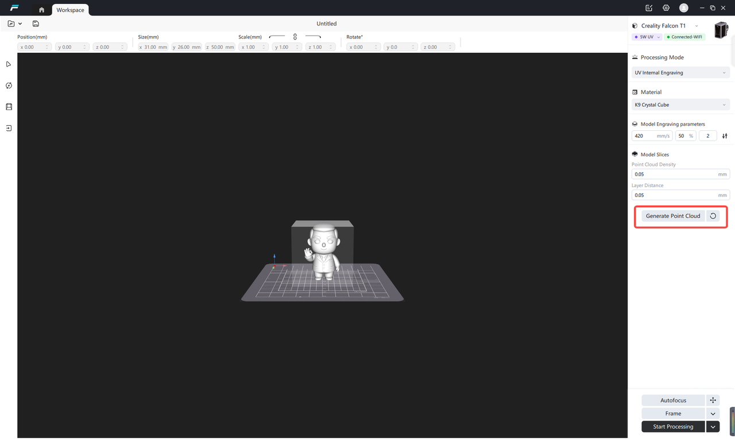Open the file folder menu
The width and height of the screenshot is (735, 439).
(x=14, y=24)
